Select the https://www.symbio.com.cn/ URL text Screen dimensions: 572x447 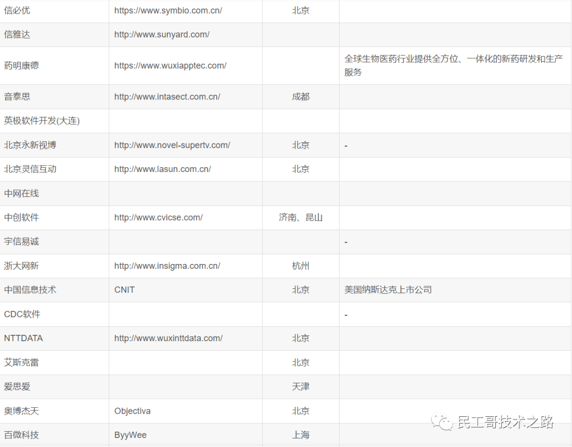coord(168,11)
